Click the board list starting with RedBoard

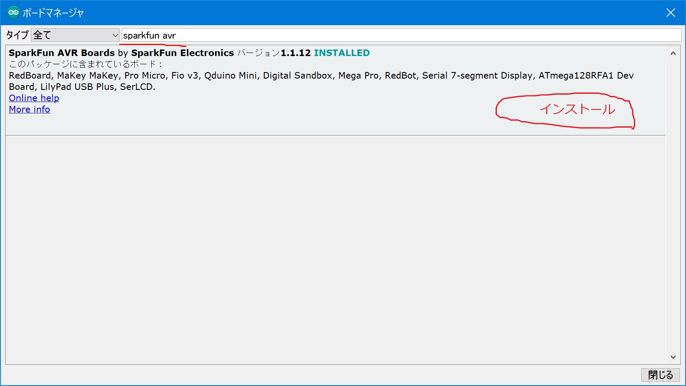[x=321, y=81]
